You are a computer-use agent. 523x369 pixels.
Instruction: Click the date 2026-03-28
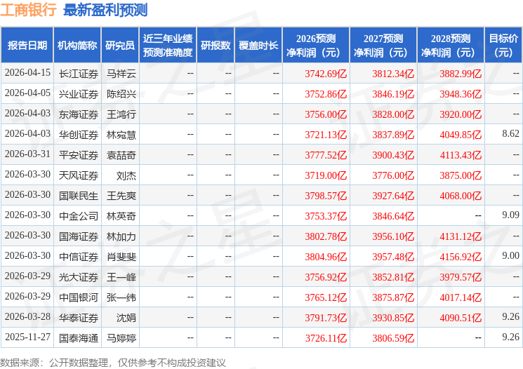pos(27,316)
